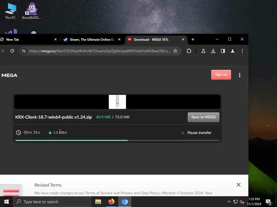
Task: Open muted volume tray icon
Action: [x=242, y=202]
